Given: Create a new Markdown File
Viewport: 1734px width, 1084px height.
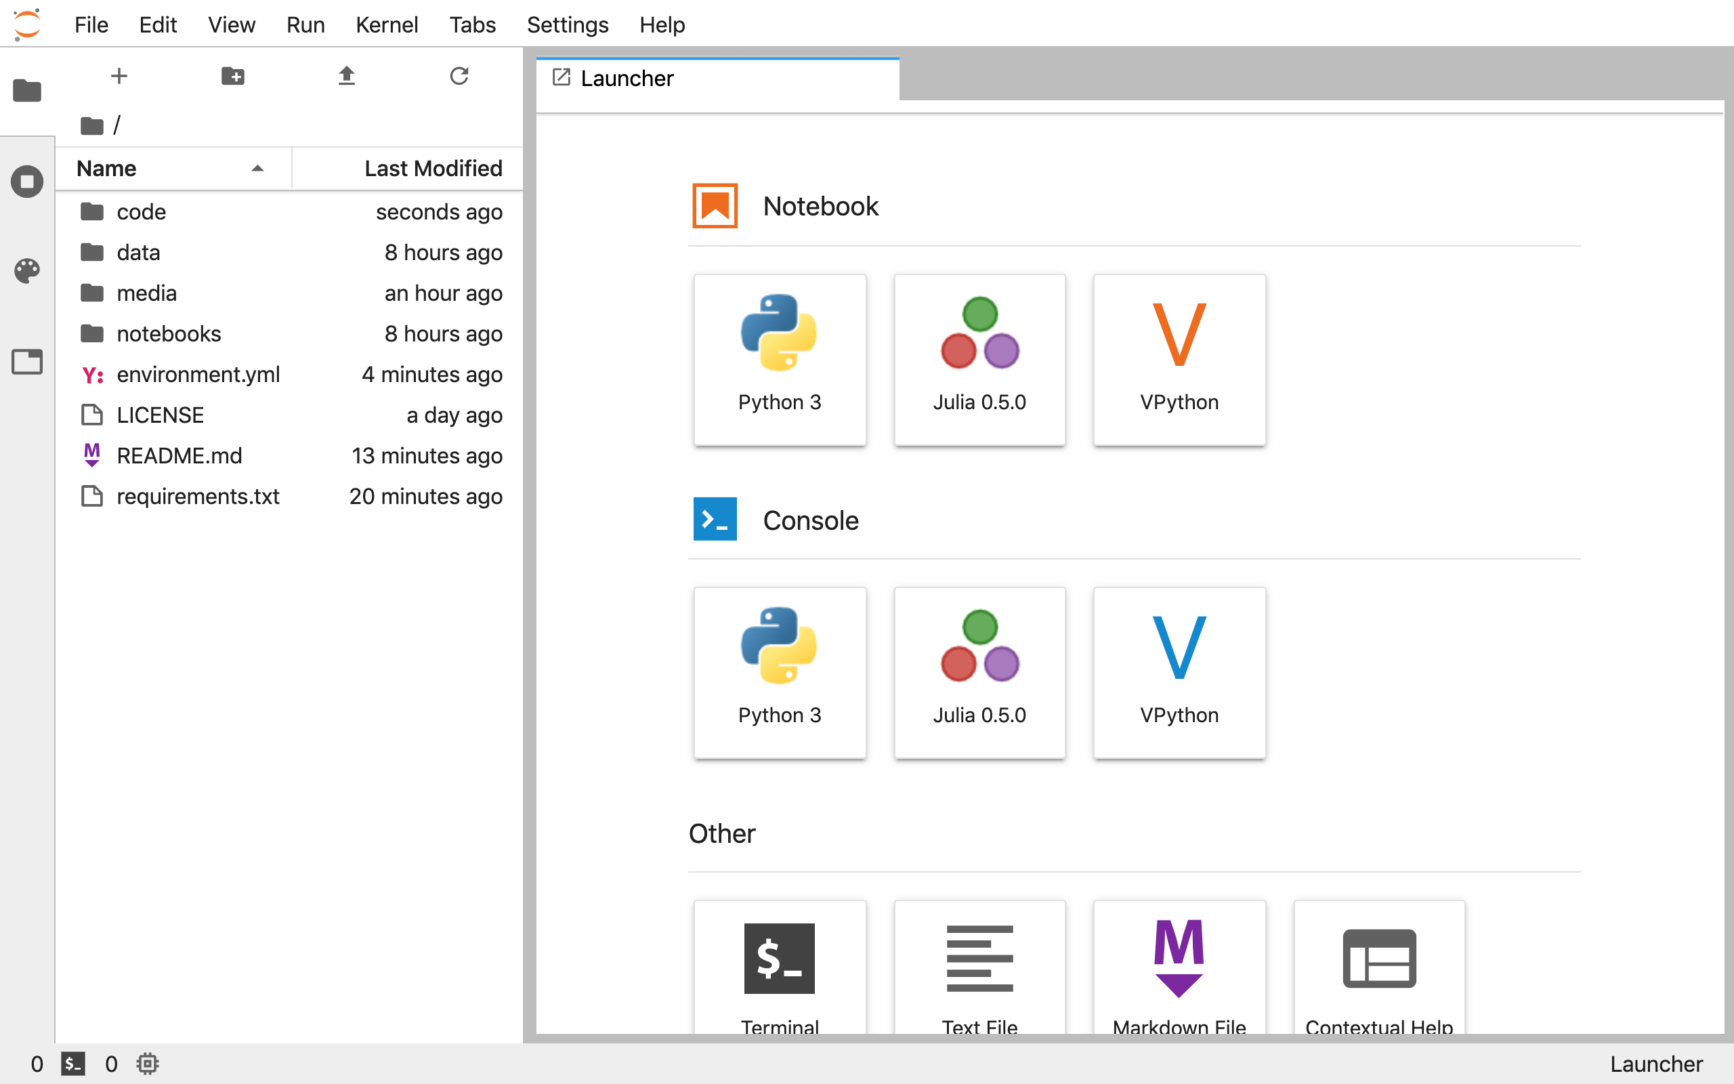Looking at the screenshot, I should tap(1179, 967).
